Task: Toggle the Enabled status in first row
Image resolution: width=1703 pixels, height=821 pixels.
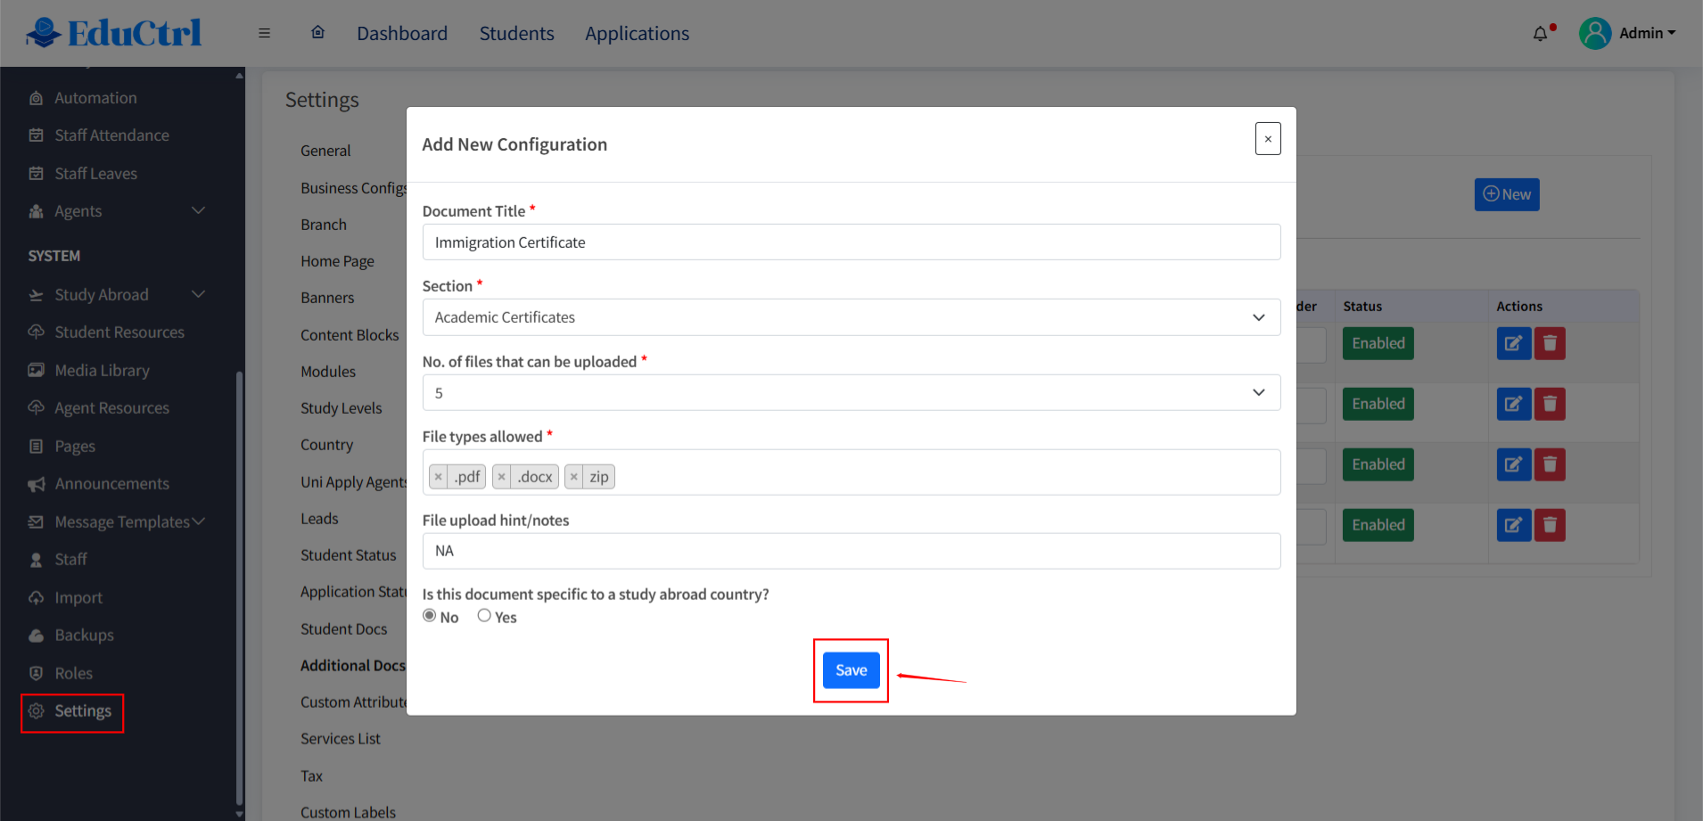Action: [x=1378, y=343]
